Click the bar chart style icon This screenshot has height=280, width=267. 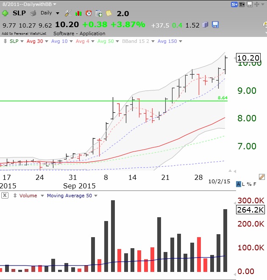tap(78, 13)
